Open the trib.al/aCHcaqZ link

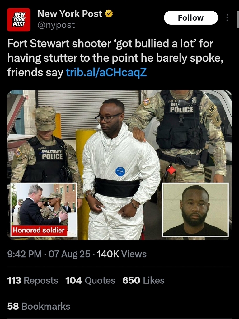pos(106,72)
